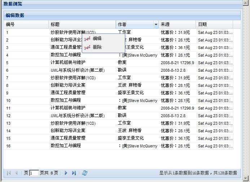Screen dimensions: 250x182
Task: Select 数控加工与编程 in row 10
Action: [66, 100]
